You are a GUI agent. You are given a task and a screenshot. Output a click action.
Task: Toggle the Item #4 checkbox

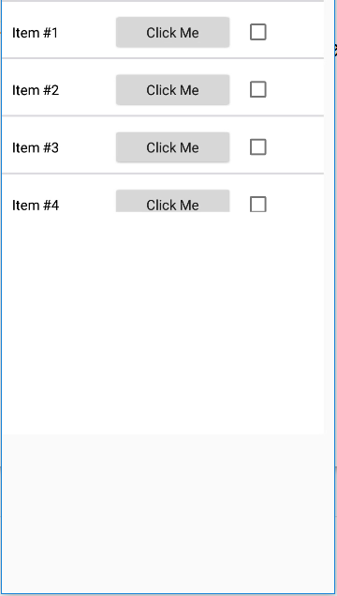pyautogui.click(x=258, y=204)
